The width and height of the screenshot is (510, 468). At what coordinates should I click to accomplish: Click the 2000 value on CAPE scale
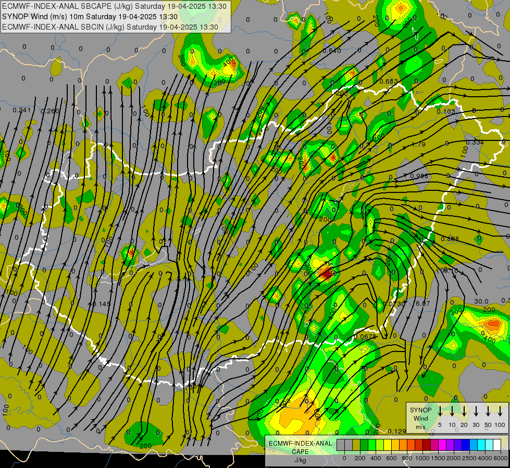coord(454,458)
